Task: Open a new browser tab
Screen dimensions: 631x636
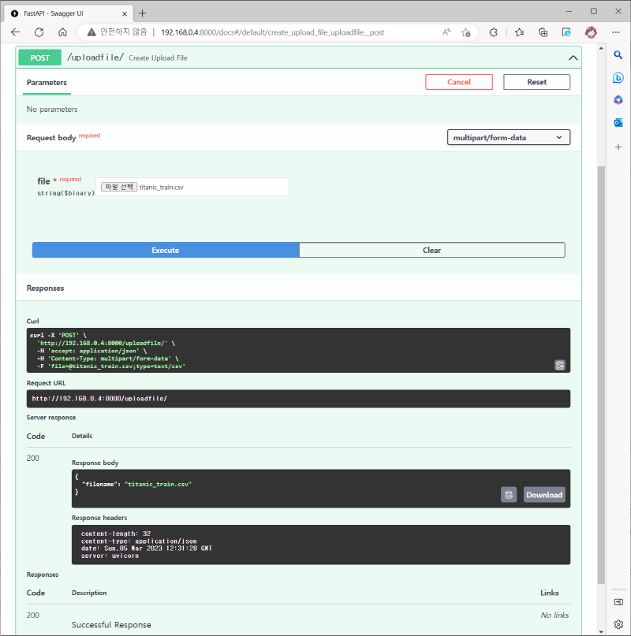Action: (142, 13)
